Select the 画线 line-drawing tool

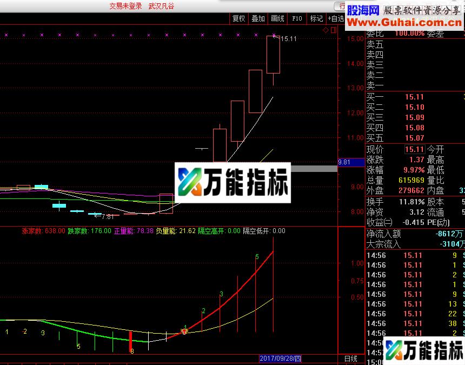[x=277, y=18]
